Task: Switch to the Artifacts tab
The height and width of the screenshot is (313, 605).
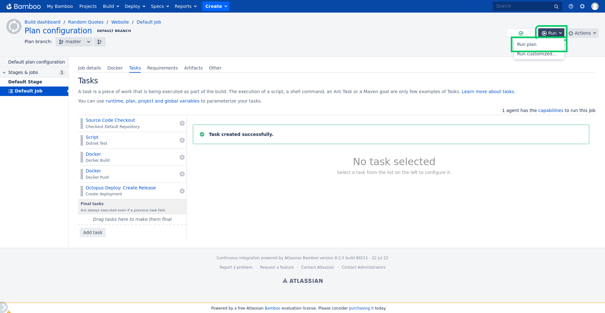Action: (x=193, y=68)
